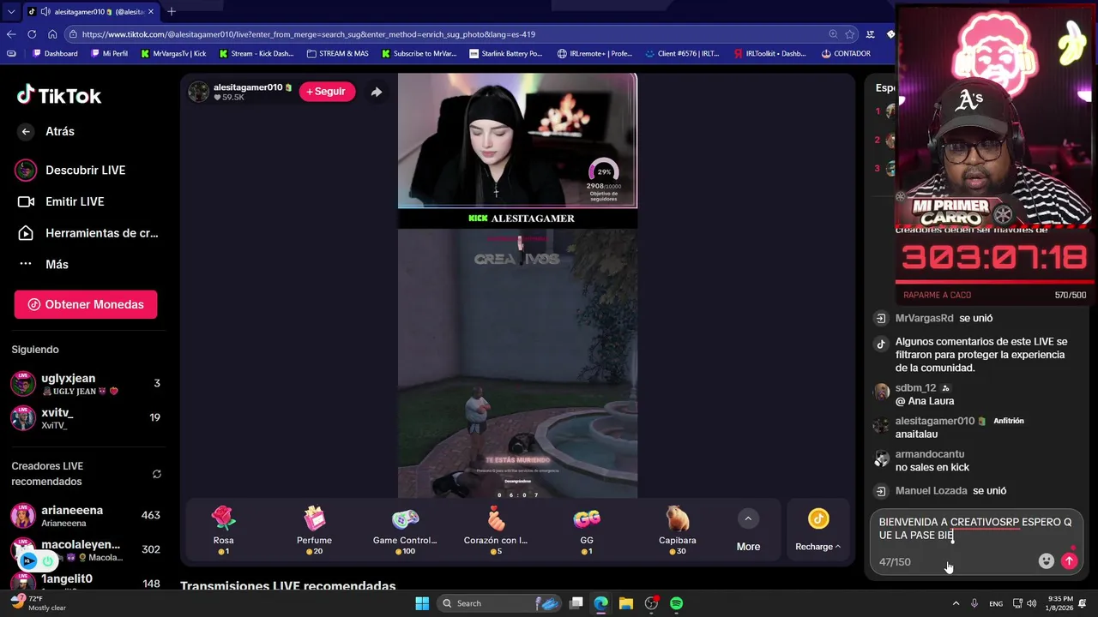Open the IRLToolkit Dashboard bookmark
1098x617 pixels.
click(769, 53)
